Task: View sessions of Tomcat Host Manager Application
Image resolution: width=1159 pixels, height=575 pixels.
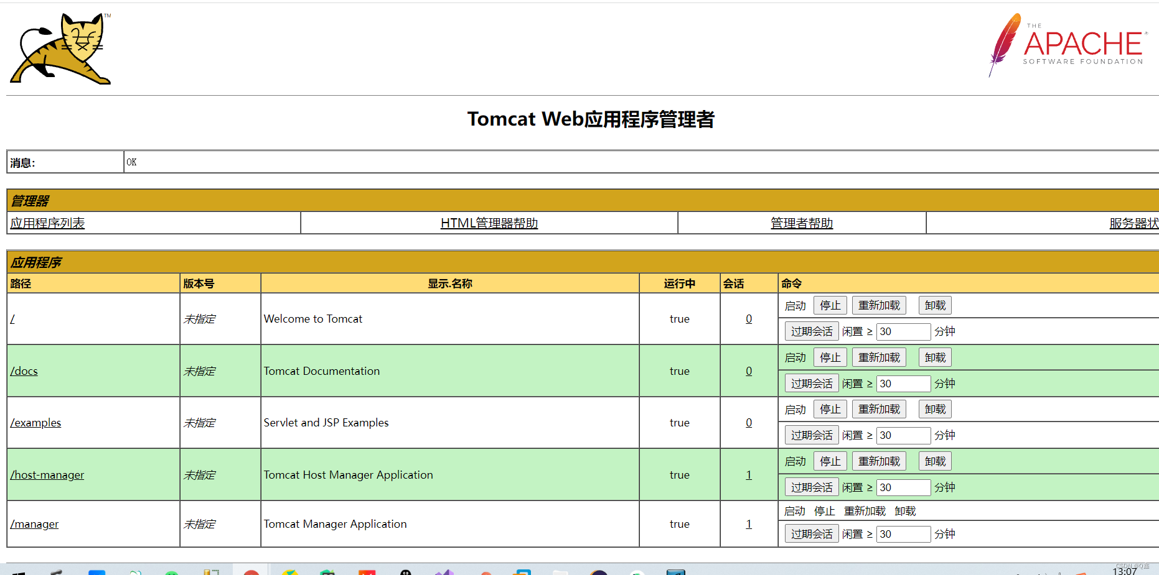Action: pos(749,475)
